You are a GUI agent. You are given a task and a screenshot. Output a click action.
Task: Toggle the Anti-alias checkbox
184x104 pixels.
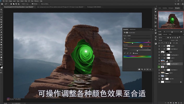33,4
